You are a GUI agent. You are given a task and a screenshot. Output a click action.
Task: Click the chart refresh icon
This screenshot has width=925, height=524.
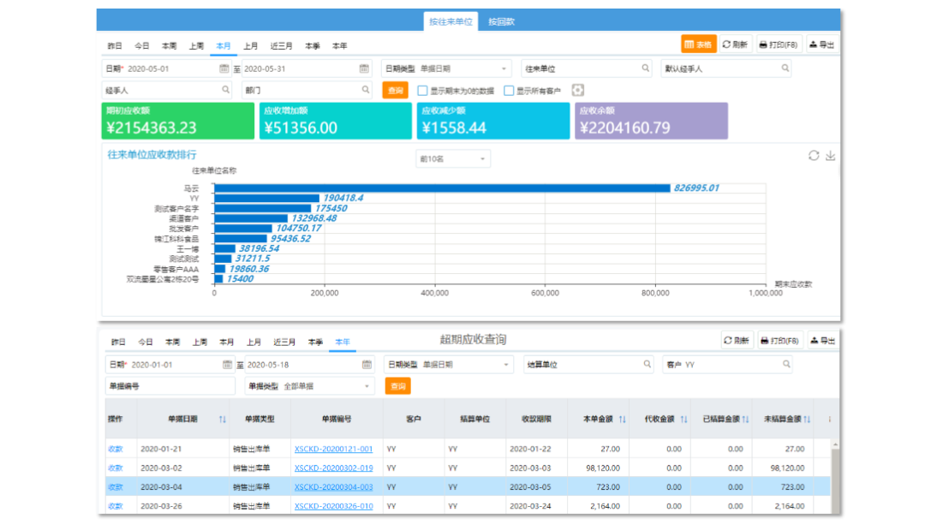(x=814, y=156)
